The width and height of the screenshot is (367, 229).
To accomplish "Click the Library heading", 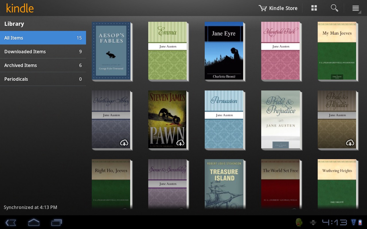I will pos(14,24).
